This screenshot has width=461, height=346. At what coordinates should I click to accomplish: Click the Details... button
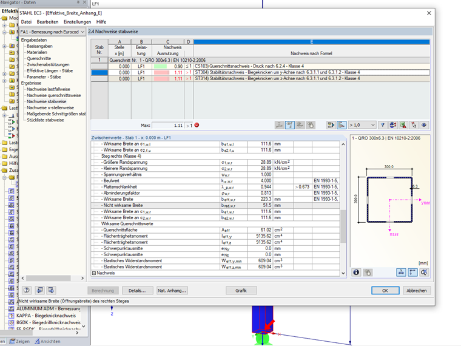tap(137, 291)
